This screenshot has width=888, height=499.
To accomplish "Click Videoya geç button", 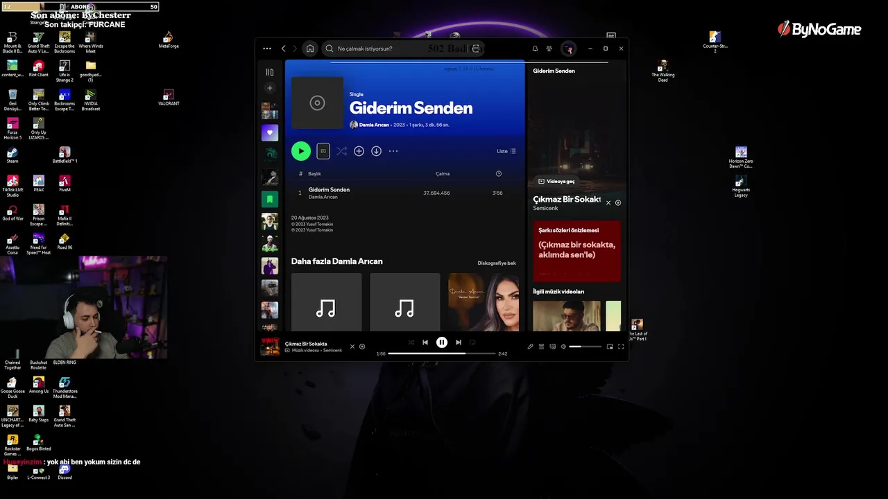I will click(556, 182).
